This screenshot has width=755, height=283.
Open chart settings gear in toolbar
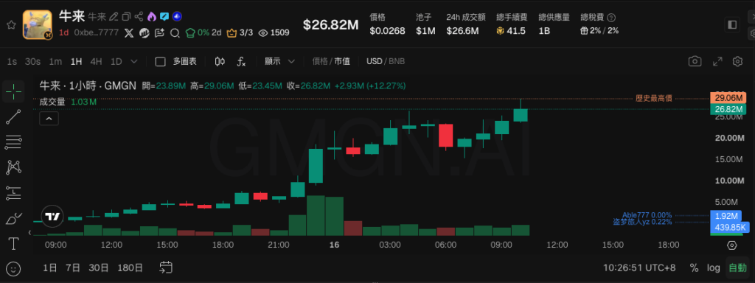[737, 61]
